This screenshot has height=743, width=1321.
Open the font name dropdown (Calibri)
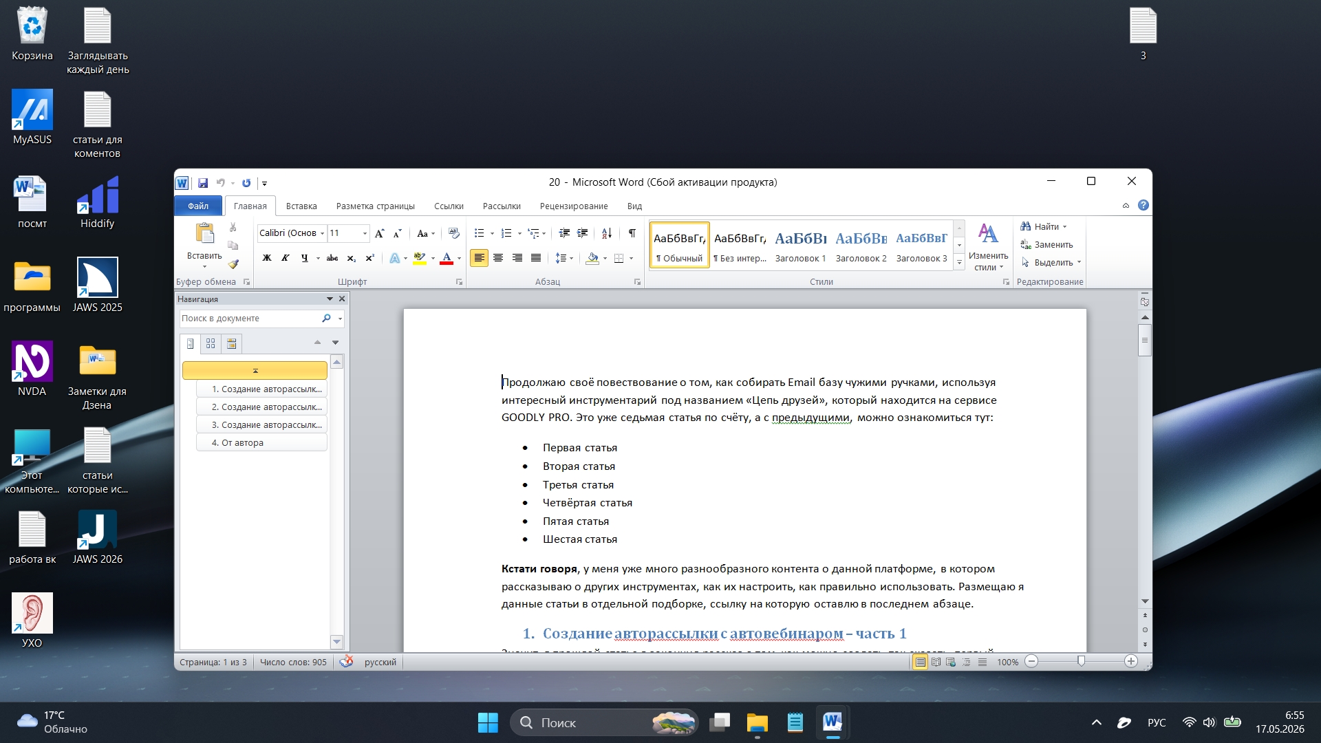pyautogui.click(x=322, y=233)
